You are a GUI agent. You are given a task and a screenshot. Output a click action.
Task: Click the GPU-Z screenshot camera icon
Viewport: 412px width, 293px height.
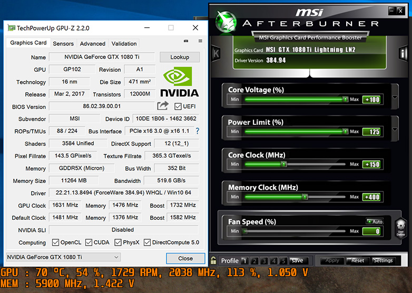point(186,41)
